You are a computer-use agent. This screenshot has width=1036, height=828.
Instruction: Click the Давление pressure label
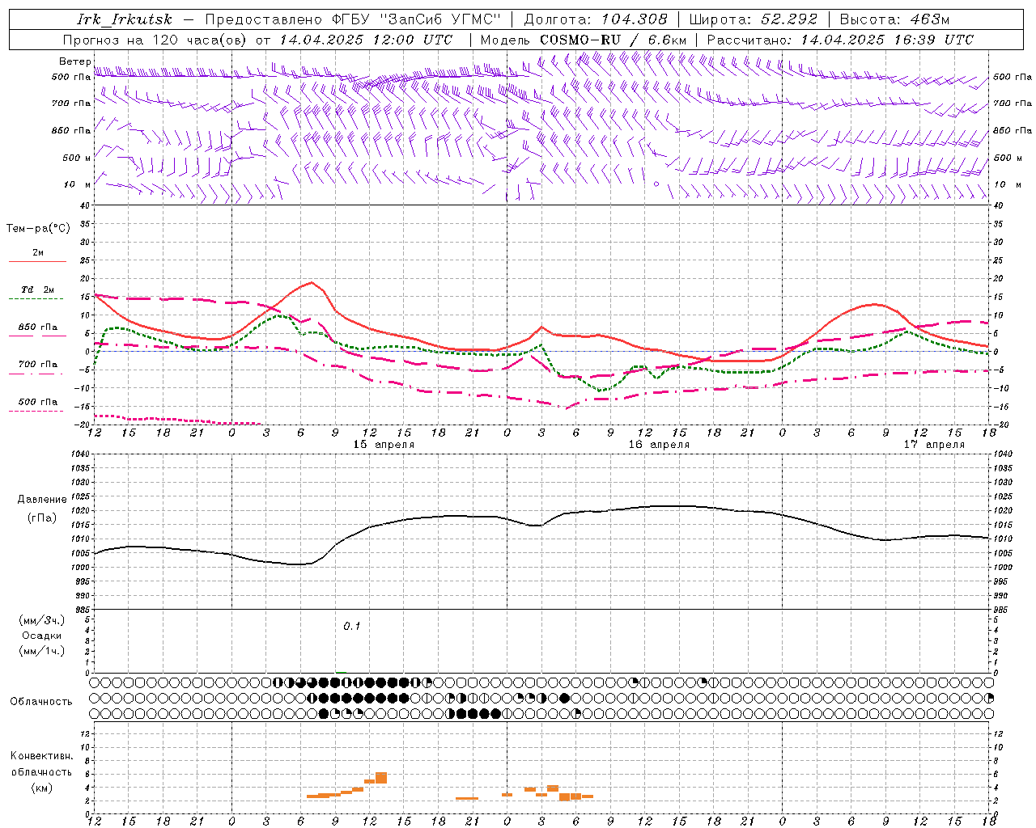pyautogui.click(x=42, y=500)
